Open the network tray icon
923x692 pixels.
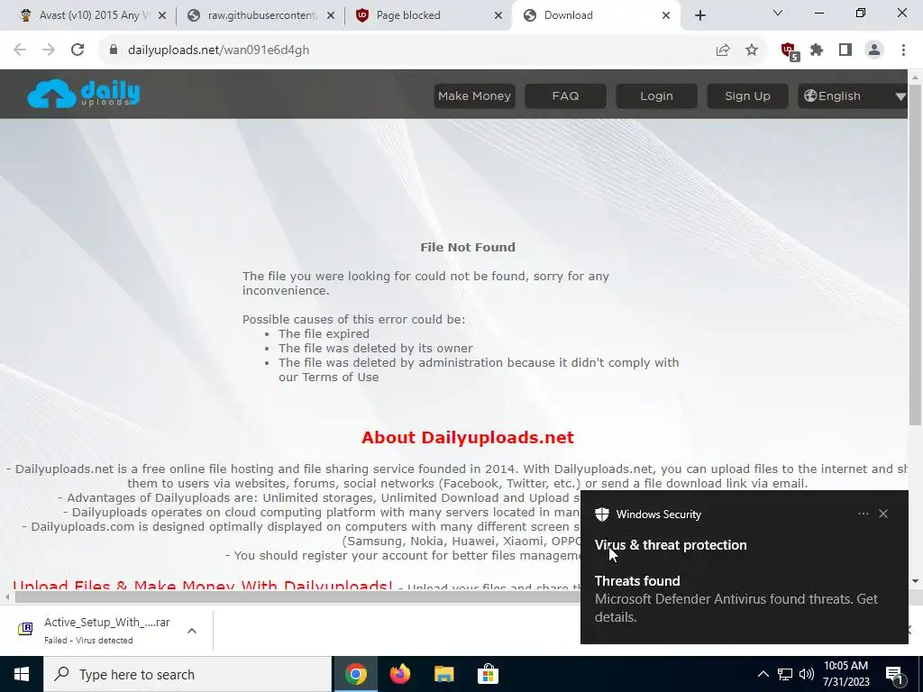785,674
